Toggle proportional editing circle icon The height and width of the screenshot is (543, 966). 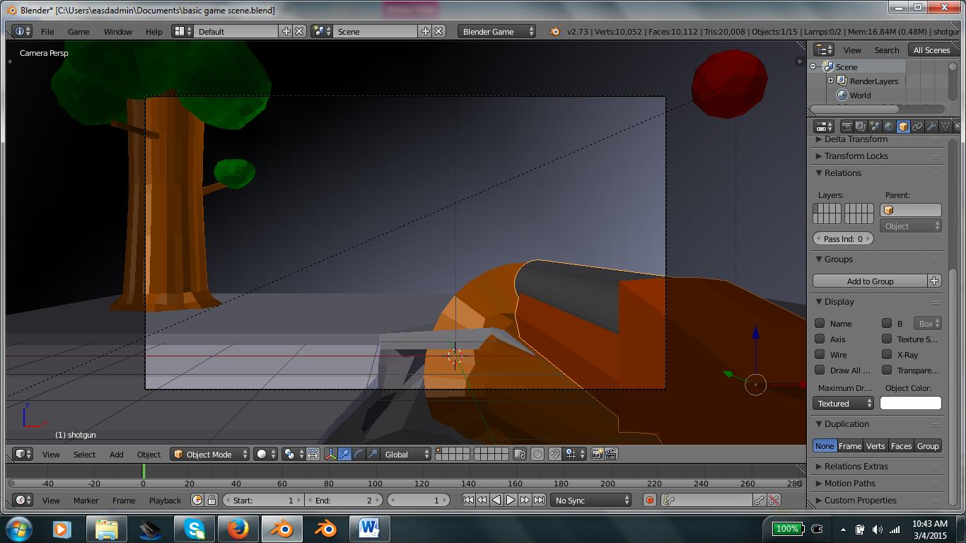(x=537, y=454)
